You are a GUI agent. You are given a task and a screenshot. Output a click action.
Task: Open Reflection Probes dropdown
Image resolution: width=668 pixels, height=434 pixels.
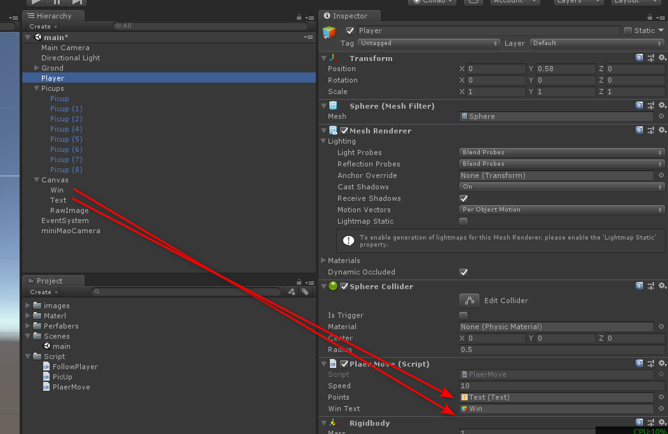(561, 163)
